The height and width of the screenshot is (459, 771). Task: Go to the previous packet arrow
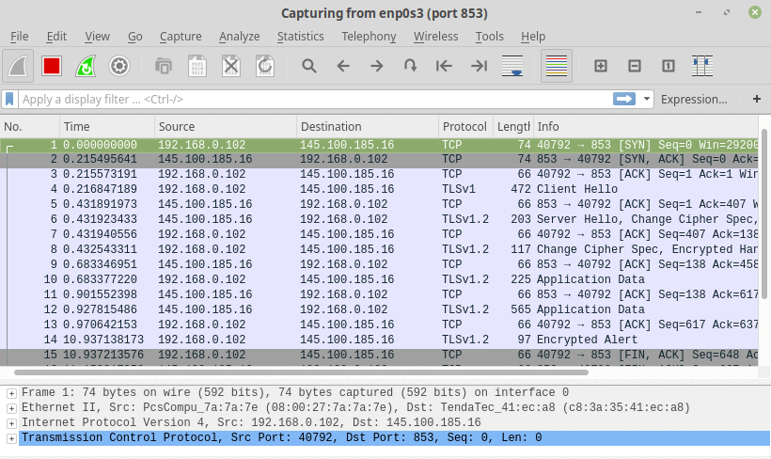coord(343,66)
